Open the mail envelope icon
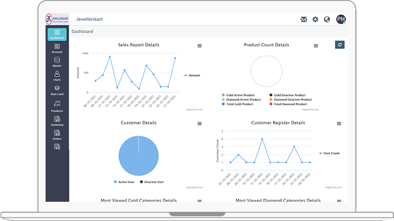The height and width of the screenshot is (221, 394). click(304, 19)
